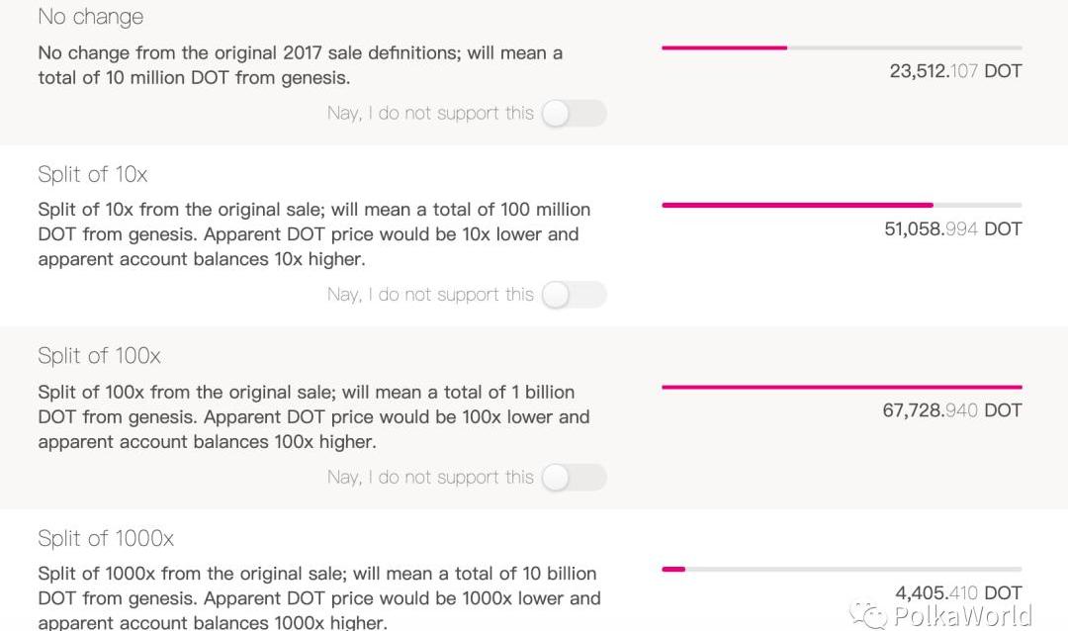Click "Nay" label under No change description
The image size is (1068, 631).
(x=430, y=114)
